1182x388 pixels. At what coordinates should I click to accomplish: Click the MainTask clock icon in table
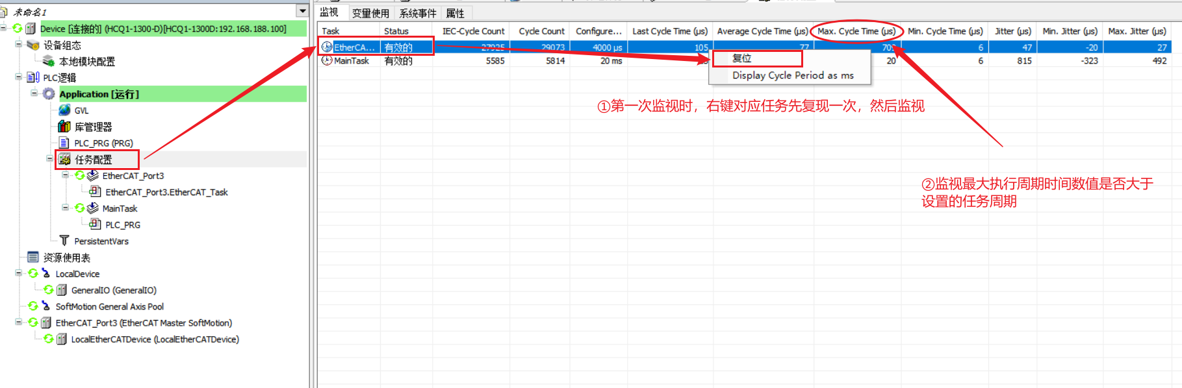coord(327,60)
